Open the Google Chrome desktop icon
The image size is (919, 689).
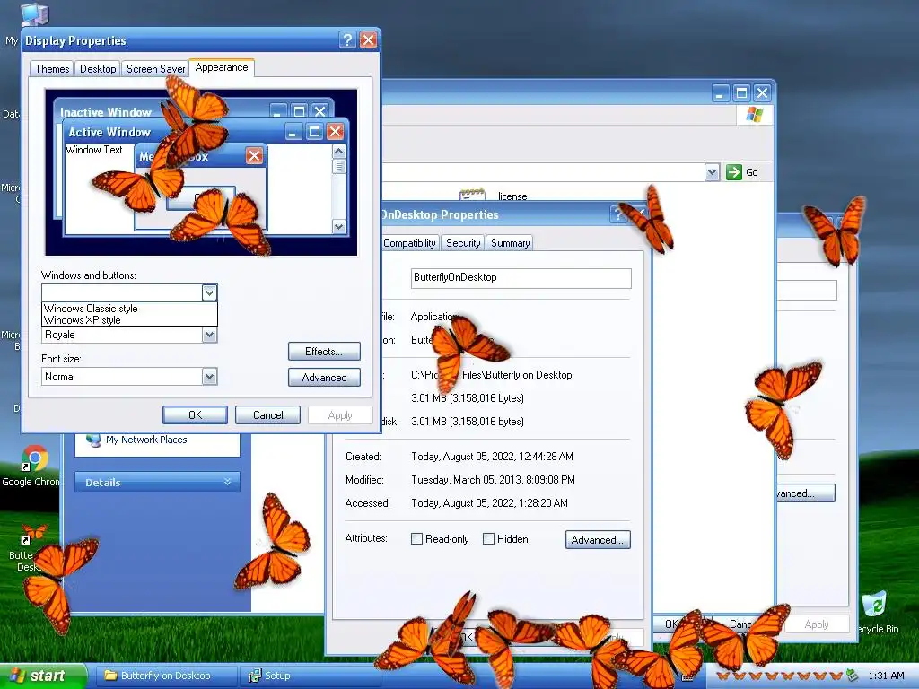pyautogui.click(x=34, y=458)
